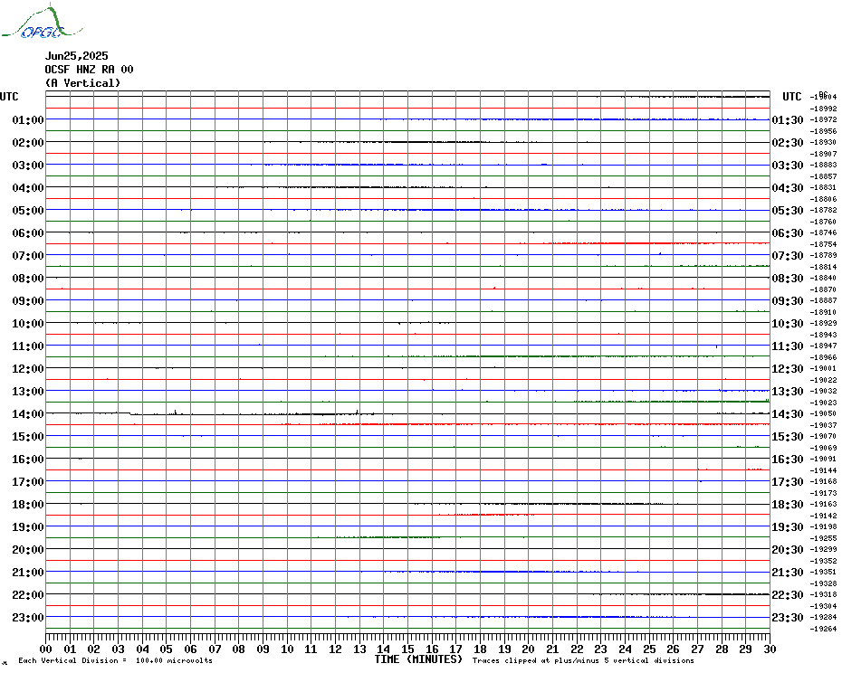Click the 'Traces clipped at plus/minus 5 vertical divisions' note
The image size is (842, 673).
tap(583, 660)
